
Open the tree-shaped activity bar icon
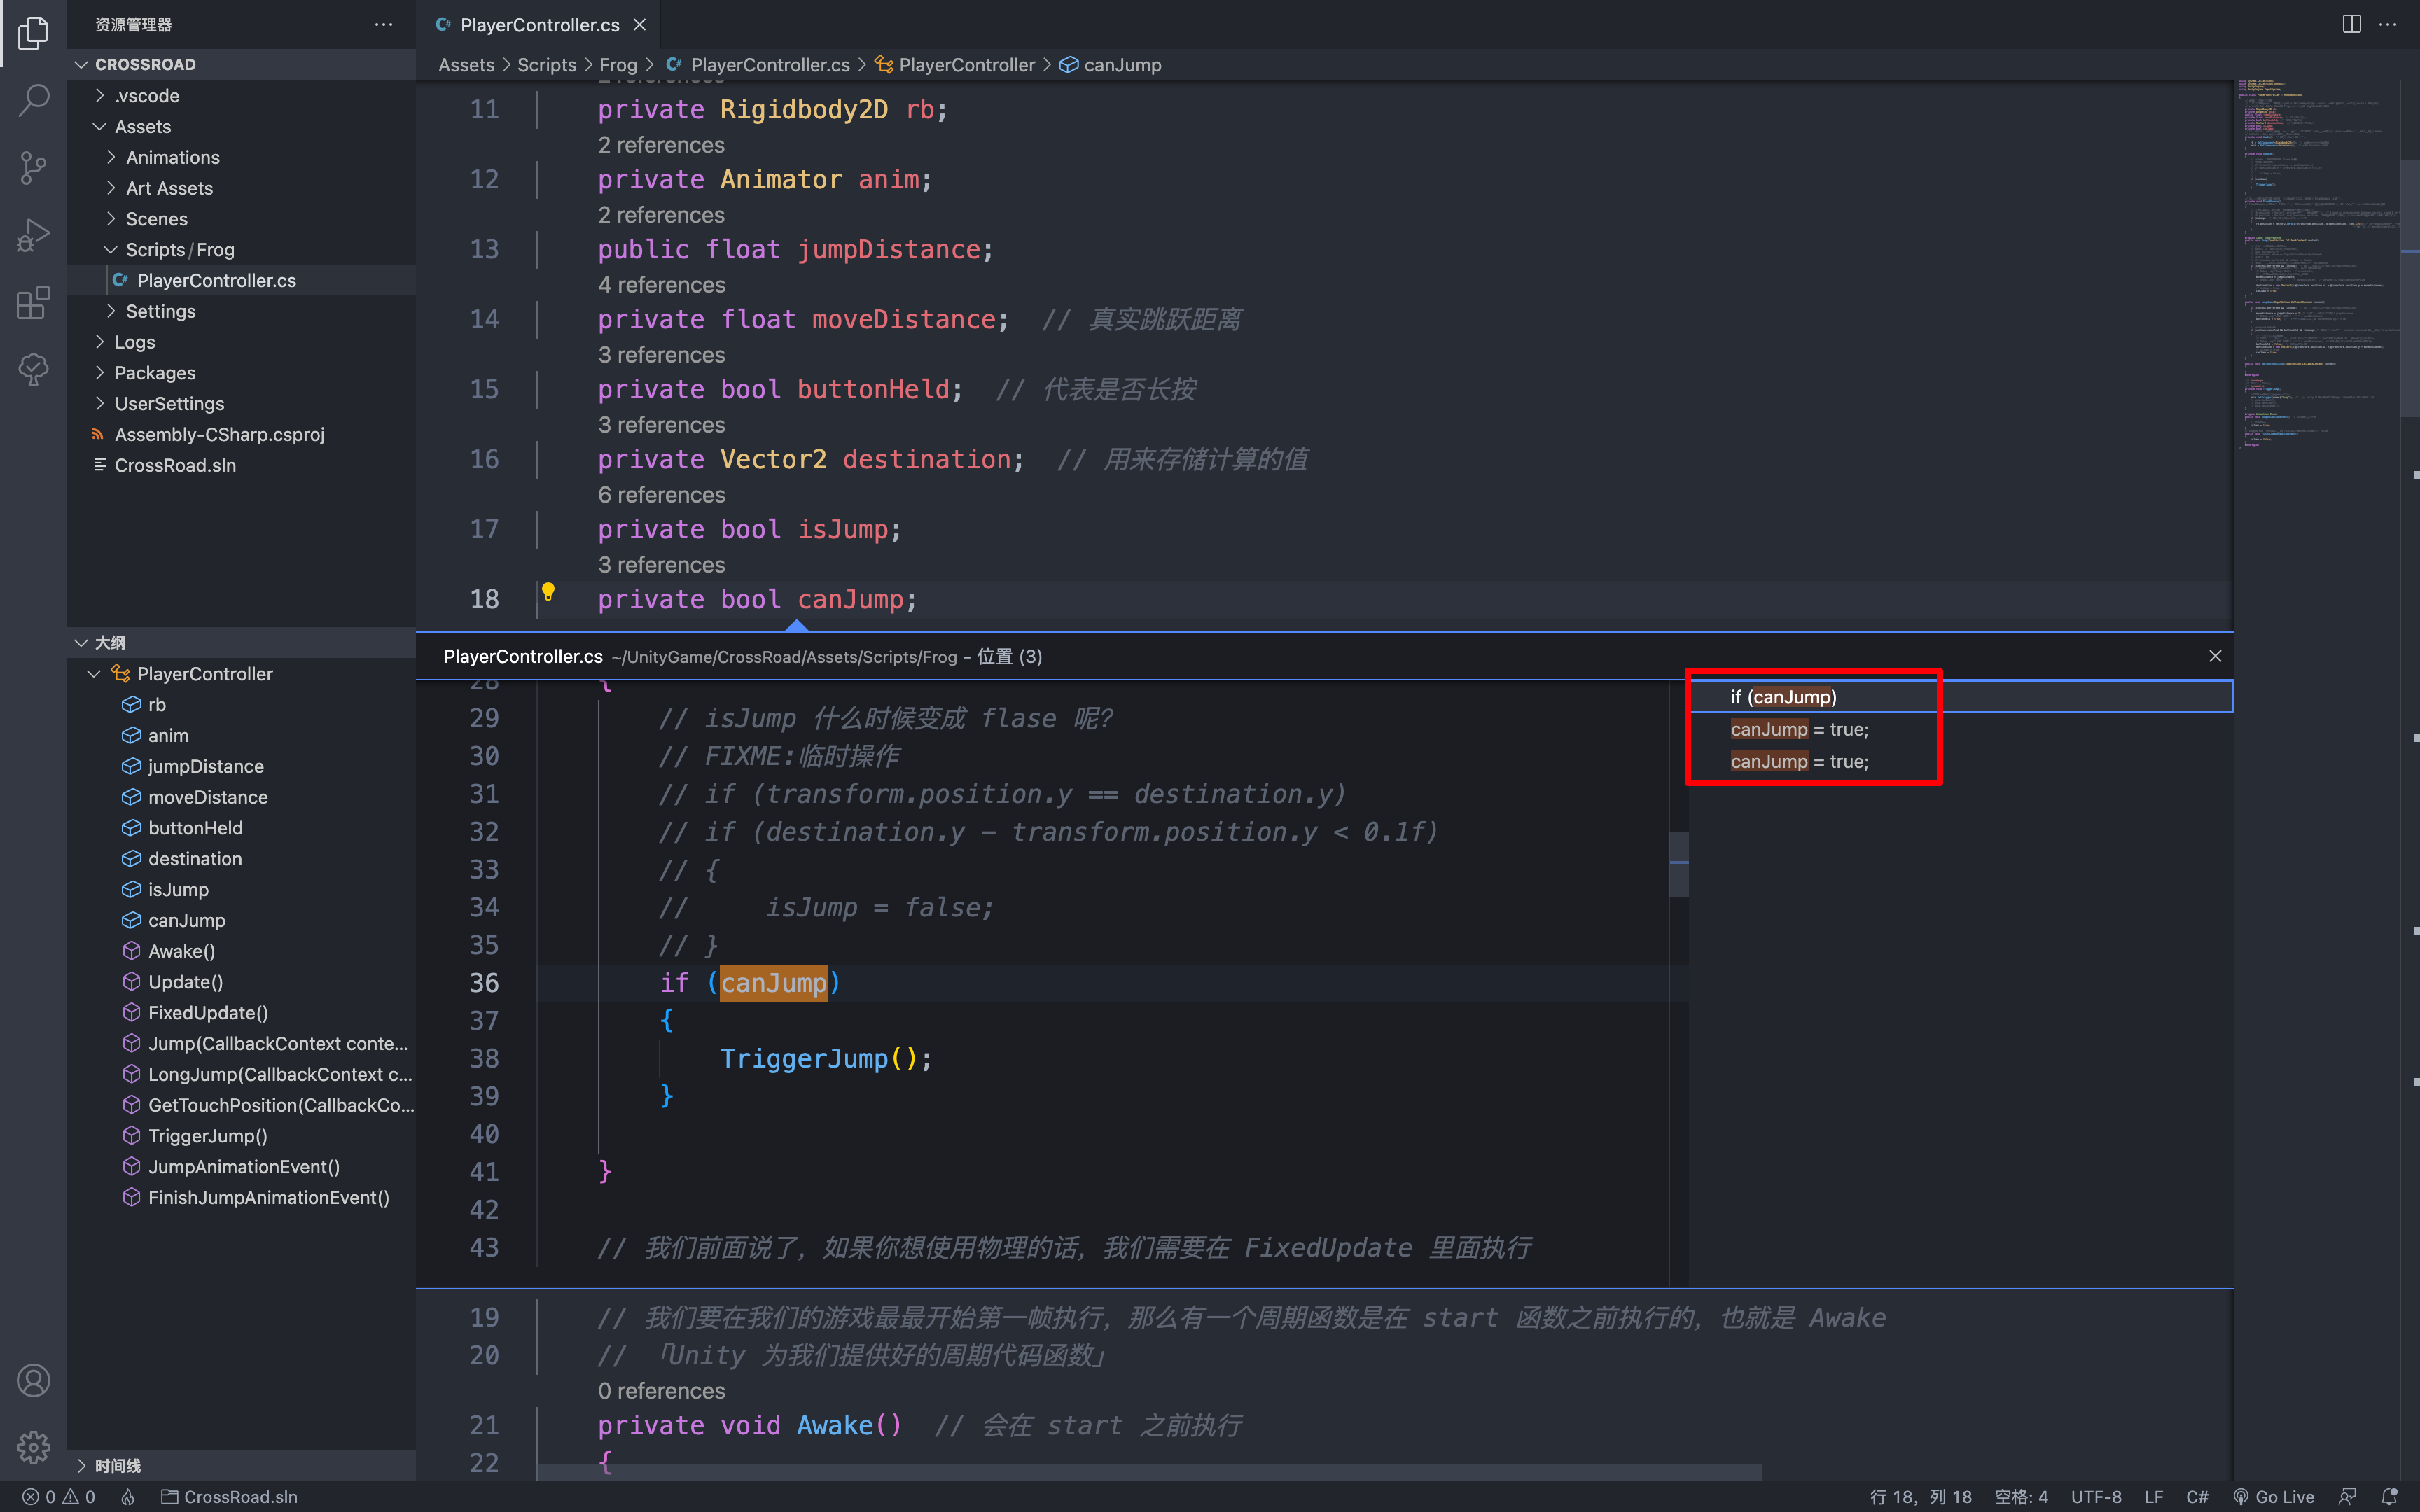tap(33, 370)
